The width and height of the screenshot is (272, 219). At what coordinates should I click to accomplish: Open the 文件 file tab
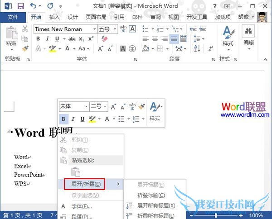(x=13, y=17)
